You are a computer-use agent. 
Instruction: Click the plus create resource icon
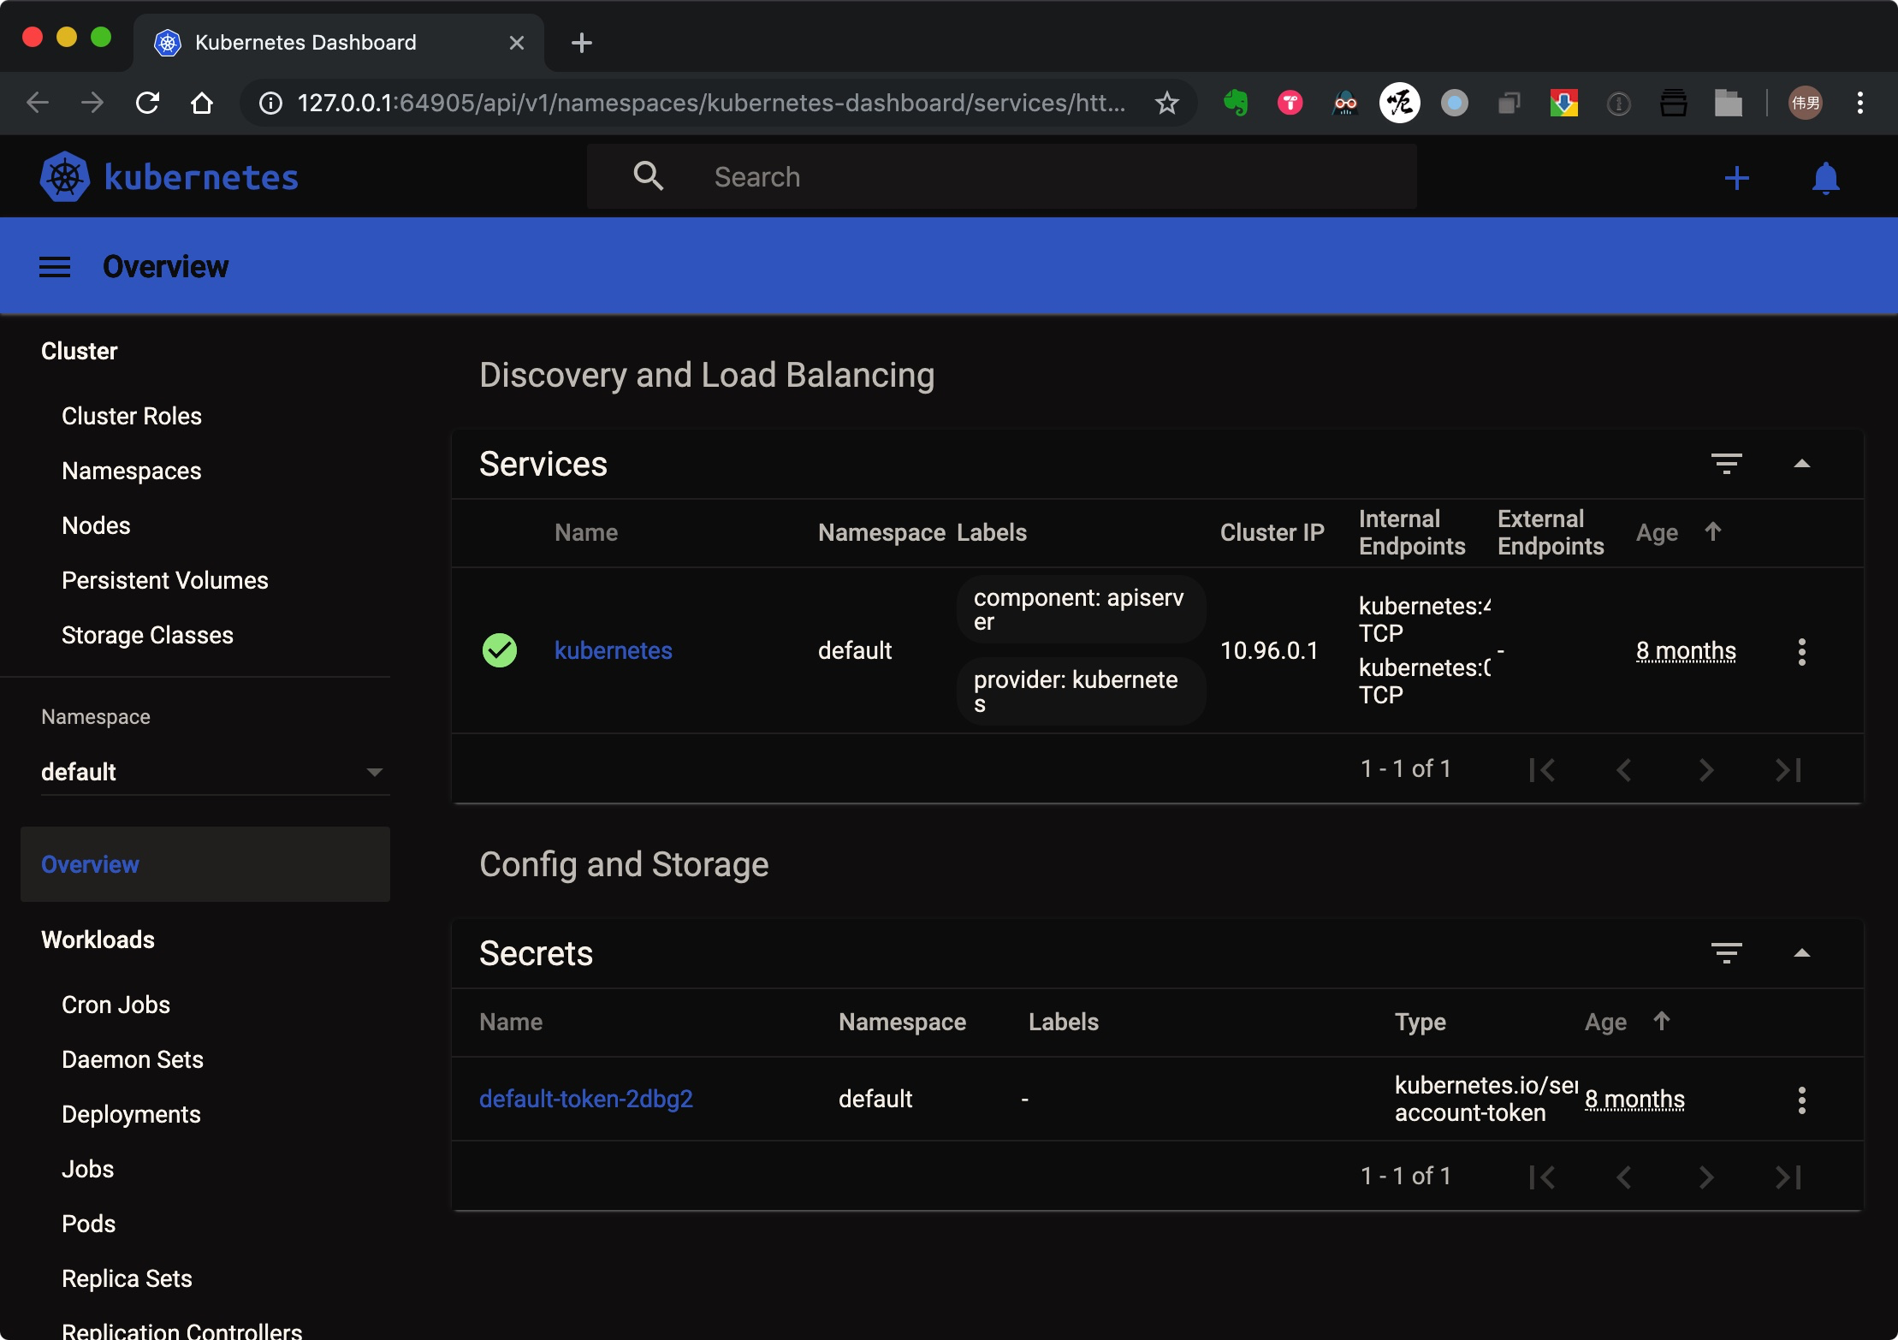click(1736, 178)
